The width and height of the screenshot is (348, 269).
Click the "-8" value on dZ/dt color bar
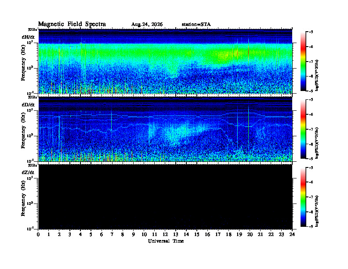tap(311, 212)
